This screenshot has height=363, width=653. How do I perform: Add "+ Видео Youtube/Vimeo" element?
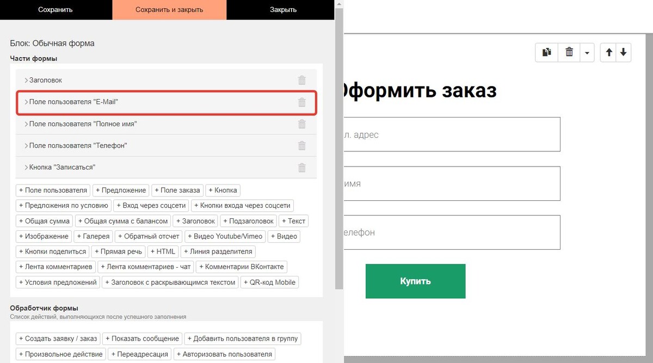(x=225, y=236)
